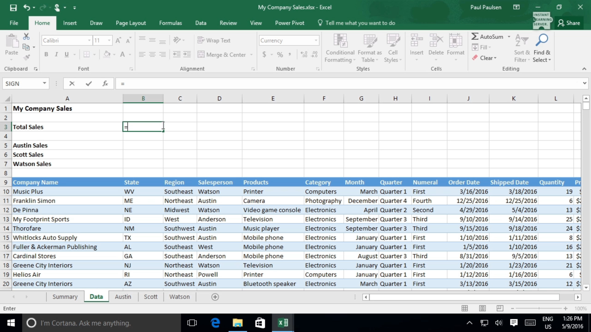Collapse the ribbon with the up chevron

click(x=584, y=69)
